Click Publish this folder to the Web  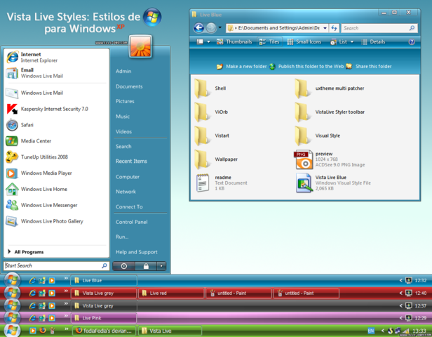(306, 67)
